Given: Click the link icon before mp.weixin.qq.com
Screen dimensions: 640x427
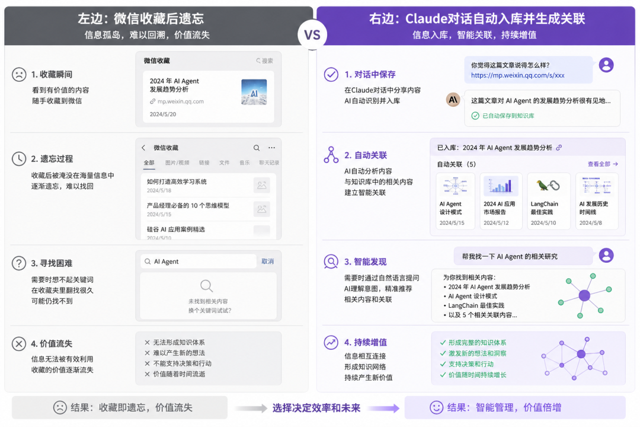Looking at the screenshot, I should point(153,101).
